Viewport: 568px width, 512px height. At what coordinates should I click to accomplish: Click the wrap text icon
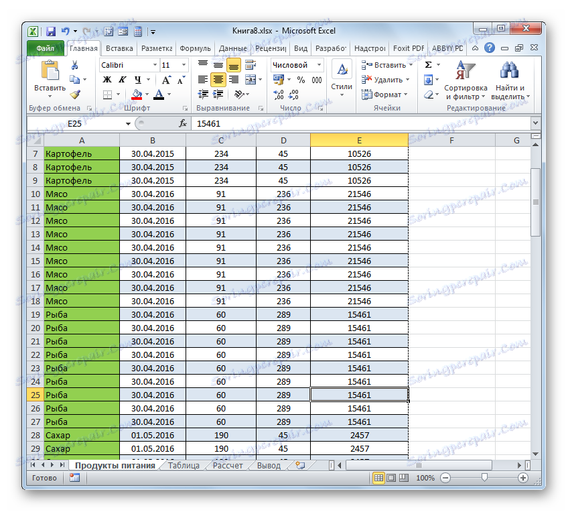[251, 65]
